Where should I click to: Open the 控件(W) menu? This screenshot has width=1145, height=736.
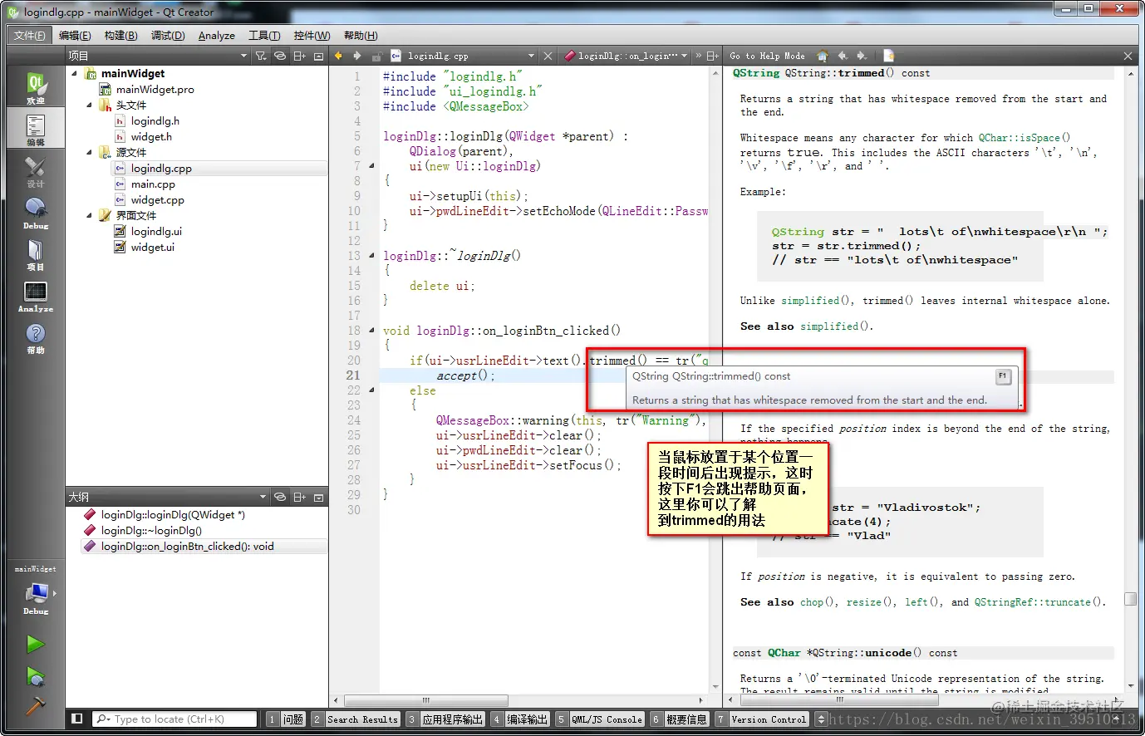(312, 36)
